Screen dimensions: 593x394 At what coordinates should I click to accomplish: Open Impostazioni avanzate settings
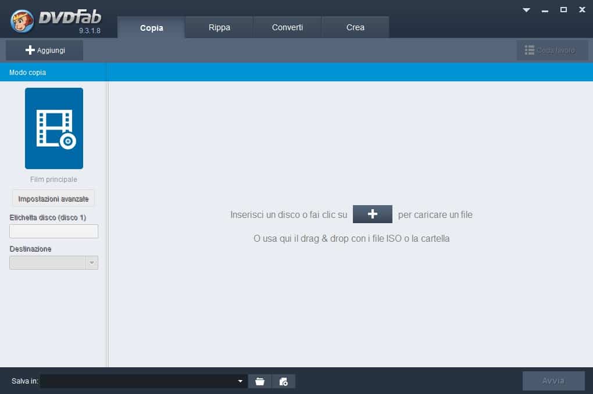pos(53,199)
